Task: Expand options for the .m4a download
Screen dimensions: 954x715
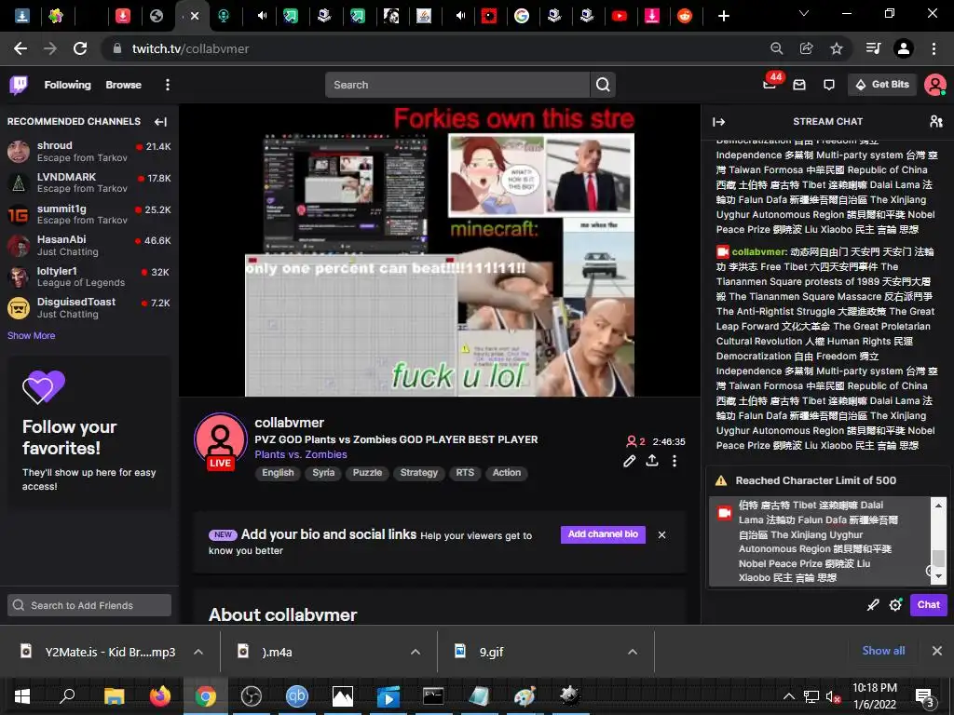Action: (416, 652)
